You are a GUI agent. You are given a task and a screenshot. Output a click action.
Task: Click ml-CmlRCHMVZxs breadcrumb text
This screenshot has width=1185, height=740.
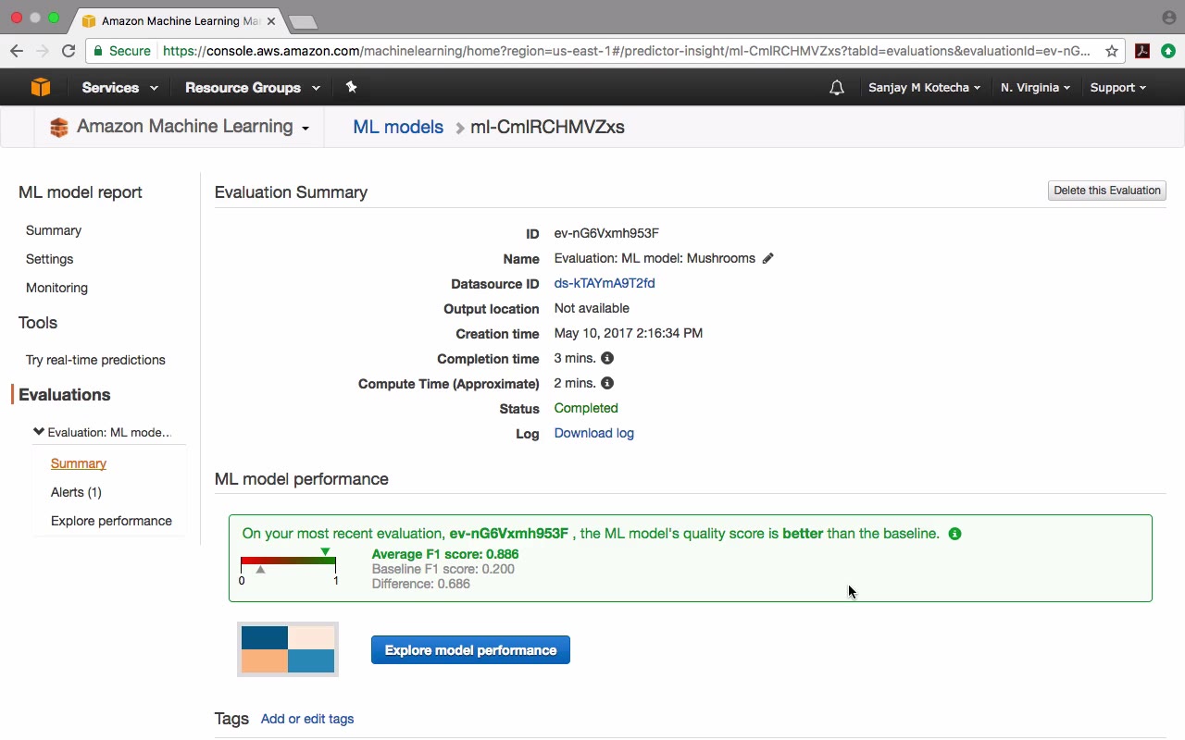click(547, 127)
